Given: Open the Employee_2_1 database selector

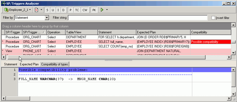Looking at the screenshot, I should tap(18, 10).
